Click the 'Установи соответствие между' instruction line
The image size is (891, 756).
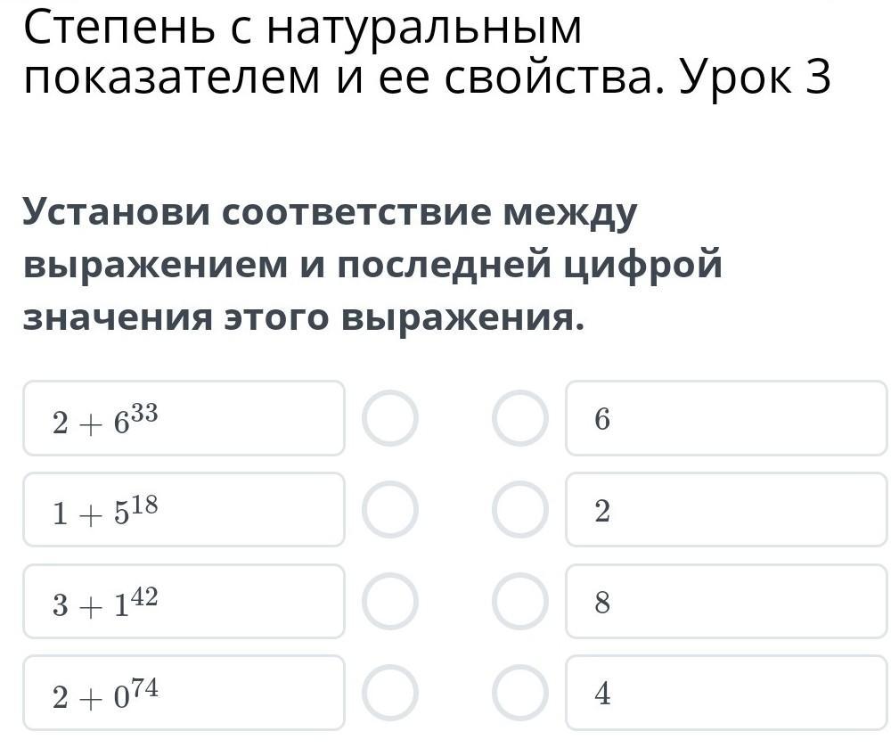click(x=331, y=214)
